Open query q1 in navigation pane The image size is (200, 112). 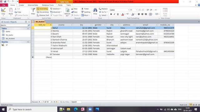tap(7, 45)
